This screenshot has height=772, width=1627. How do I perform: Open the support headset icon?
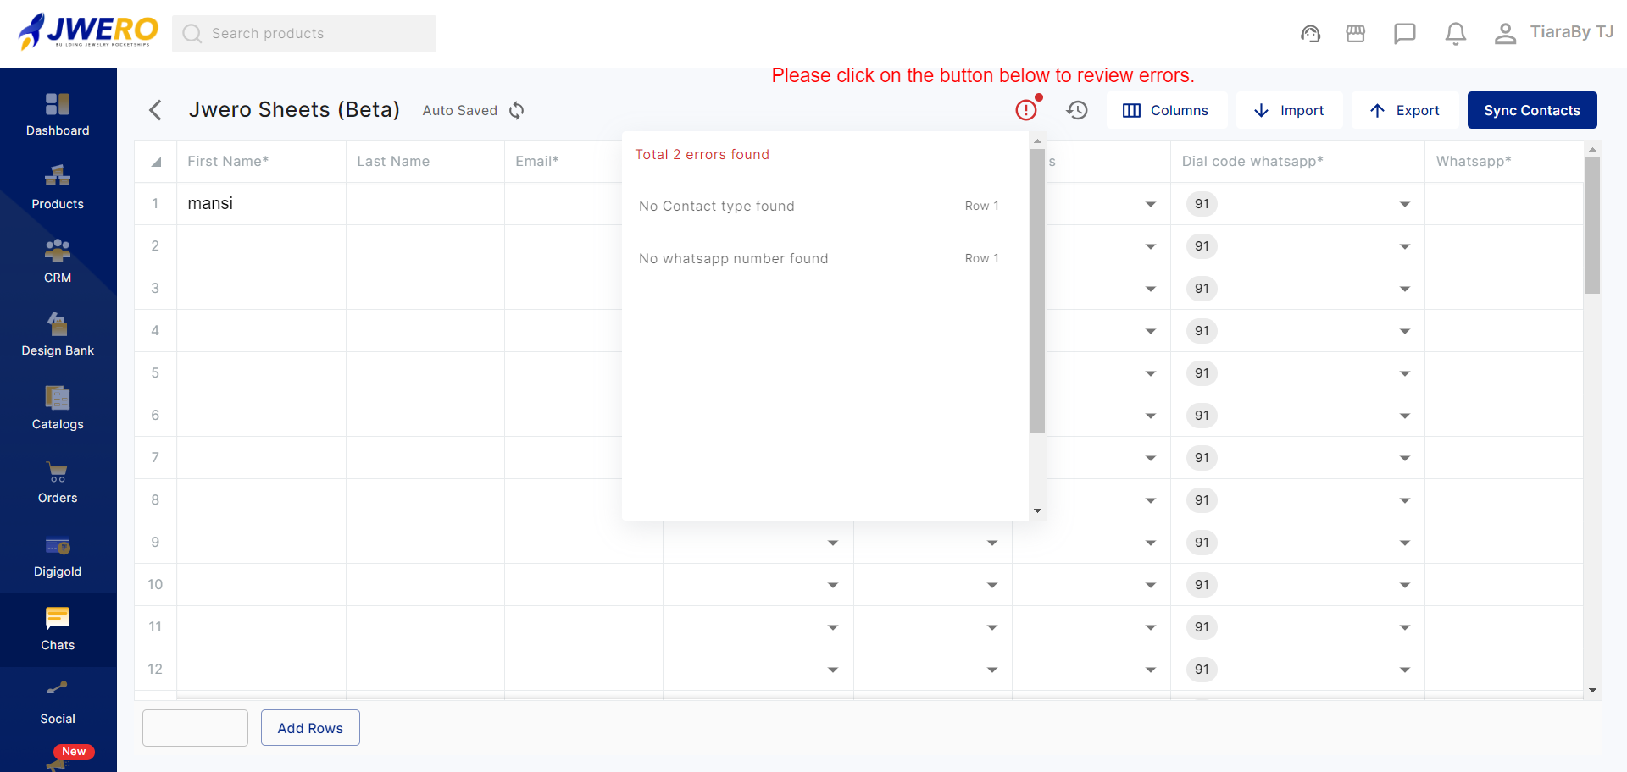[1310, 34]
